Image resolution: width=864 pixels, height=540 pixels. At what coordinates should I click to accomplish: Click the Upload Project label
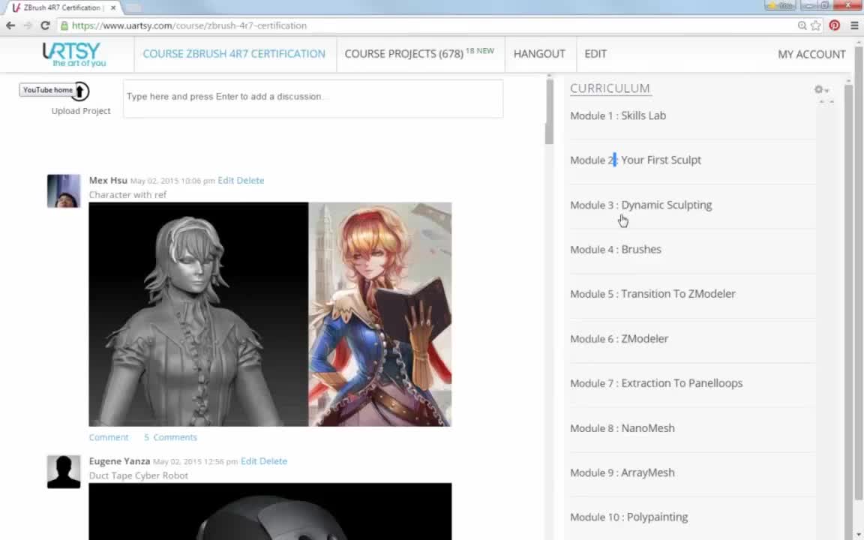[x=81, y=111]
